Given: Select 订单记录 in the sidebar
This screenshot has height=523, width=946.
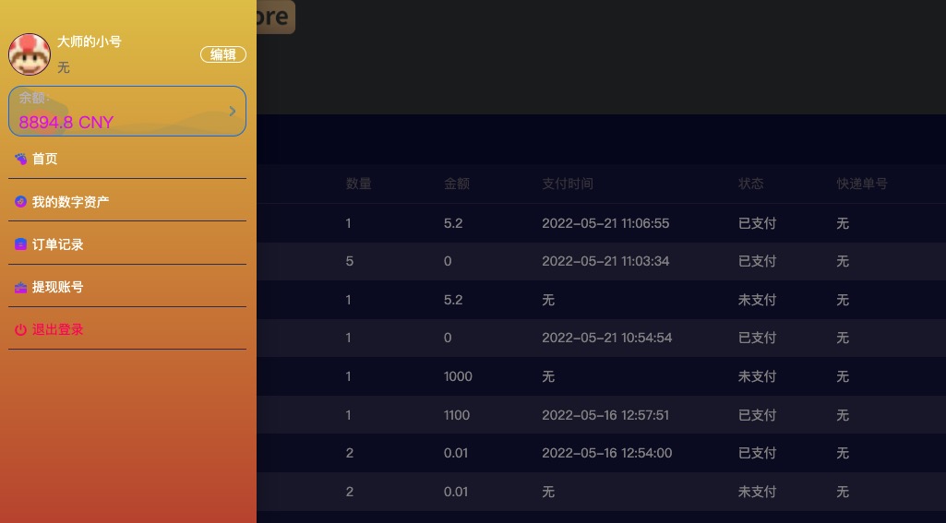Looking at the screenshot, I should pos(58,244).
